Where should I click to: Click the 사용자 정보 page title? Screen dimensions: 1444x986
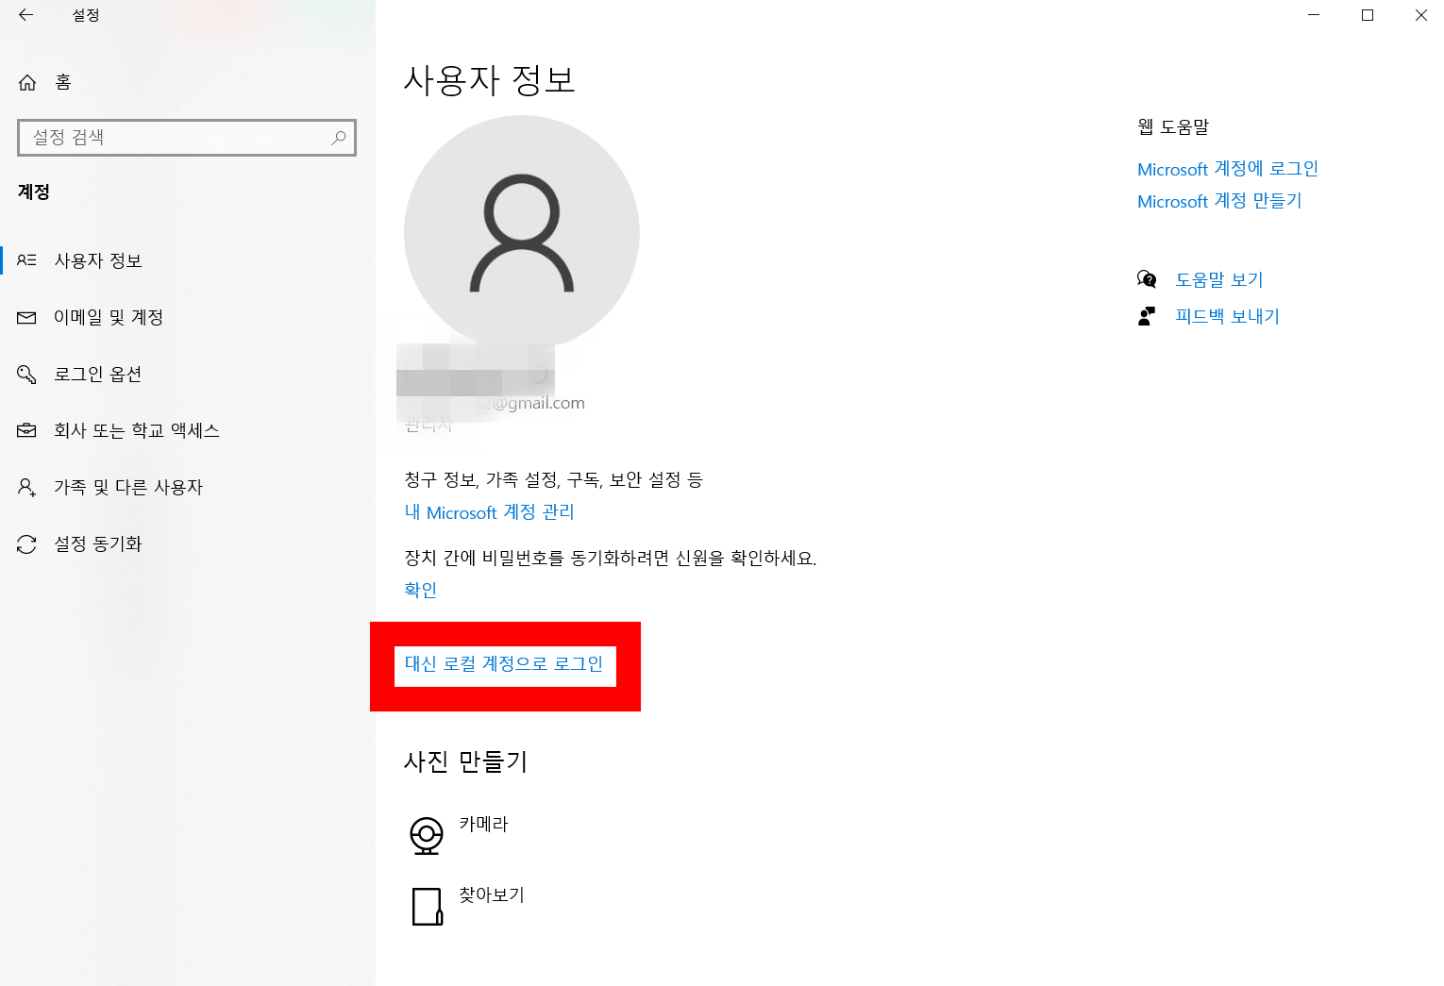[x=490, y=80]
